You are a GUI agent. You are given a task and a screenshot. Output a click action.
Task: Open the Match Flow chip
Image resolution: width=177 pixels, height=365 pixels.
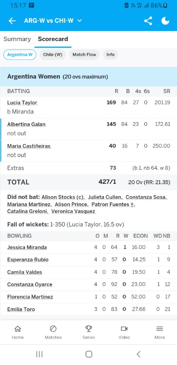[x=84, y=55]
